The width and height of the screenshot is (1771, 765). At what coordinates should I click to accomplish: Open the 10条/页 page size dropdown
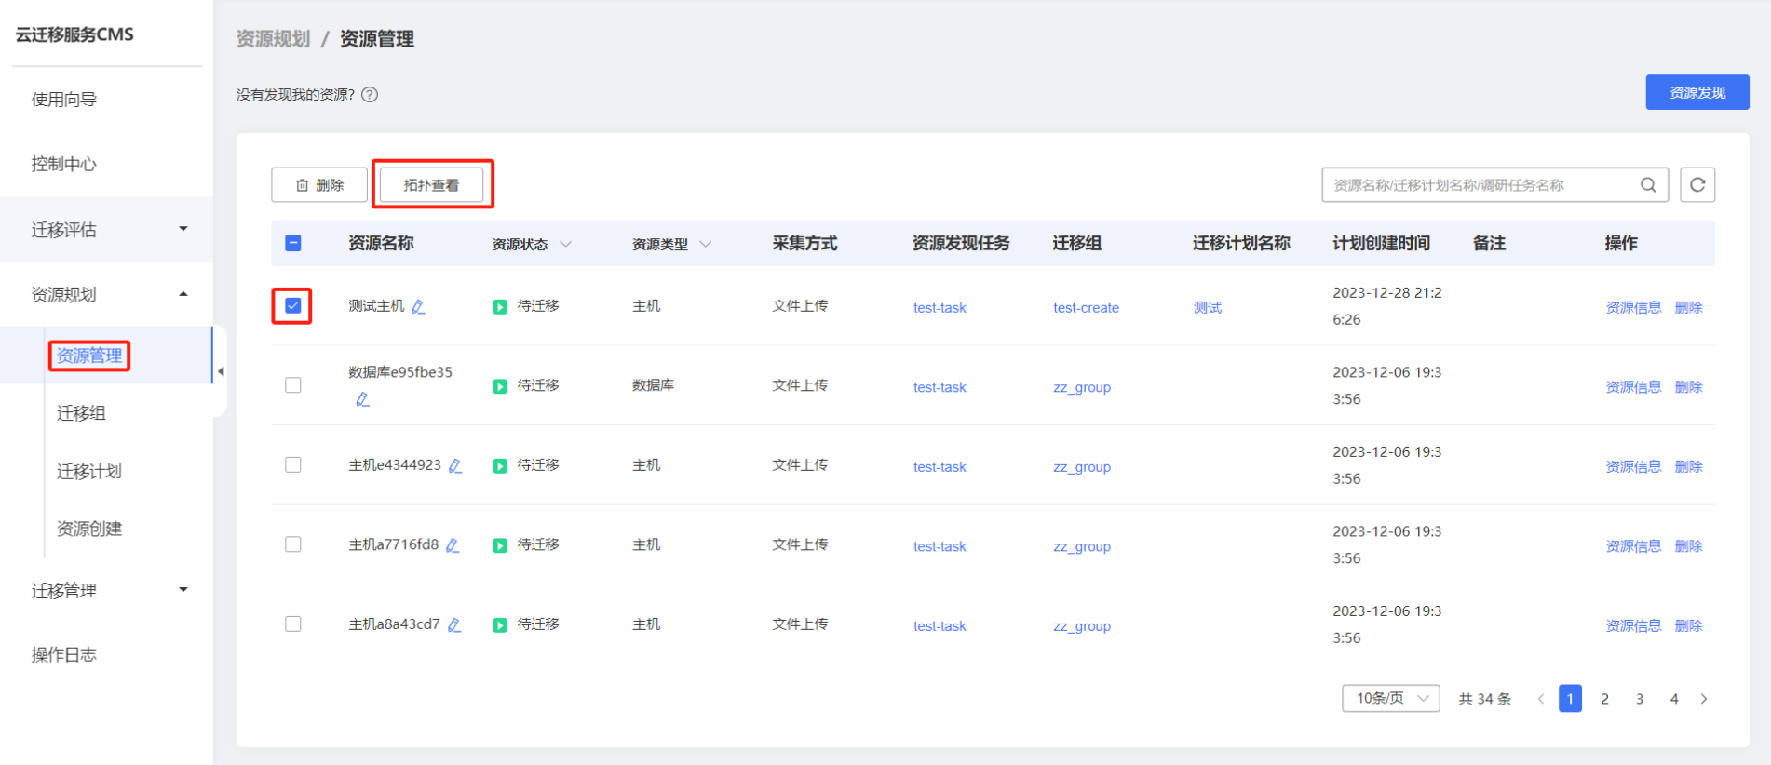point(1390,698)
